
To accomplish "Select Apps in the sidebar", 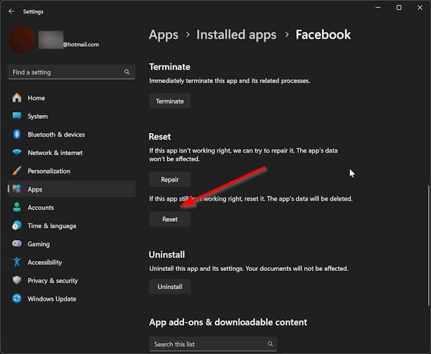I will 71,189.
